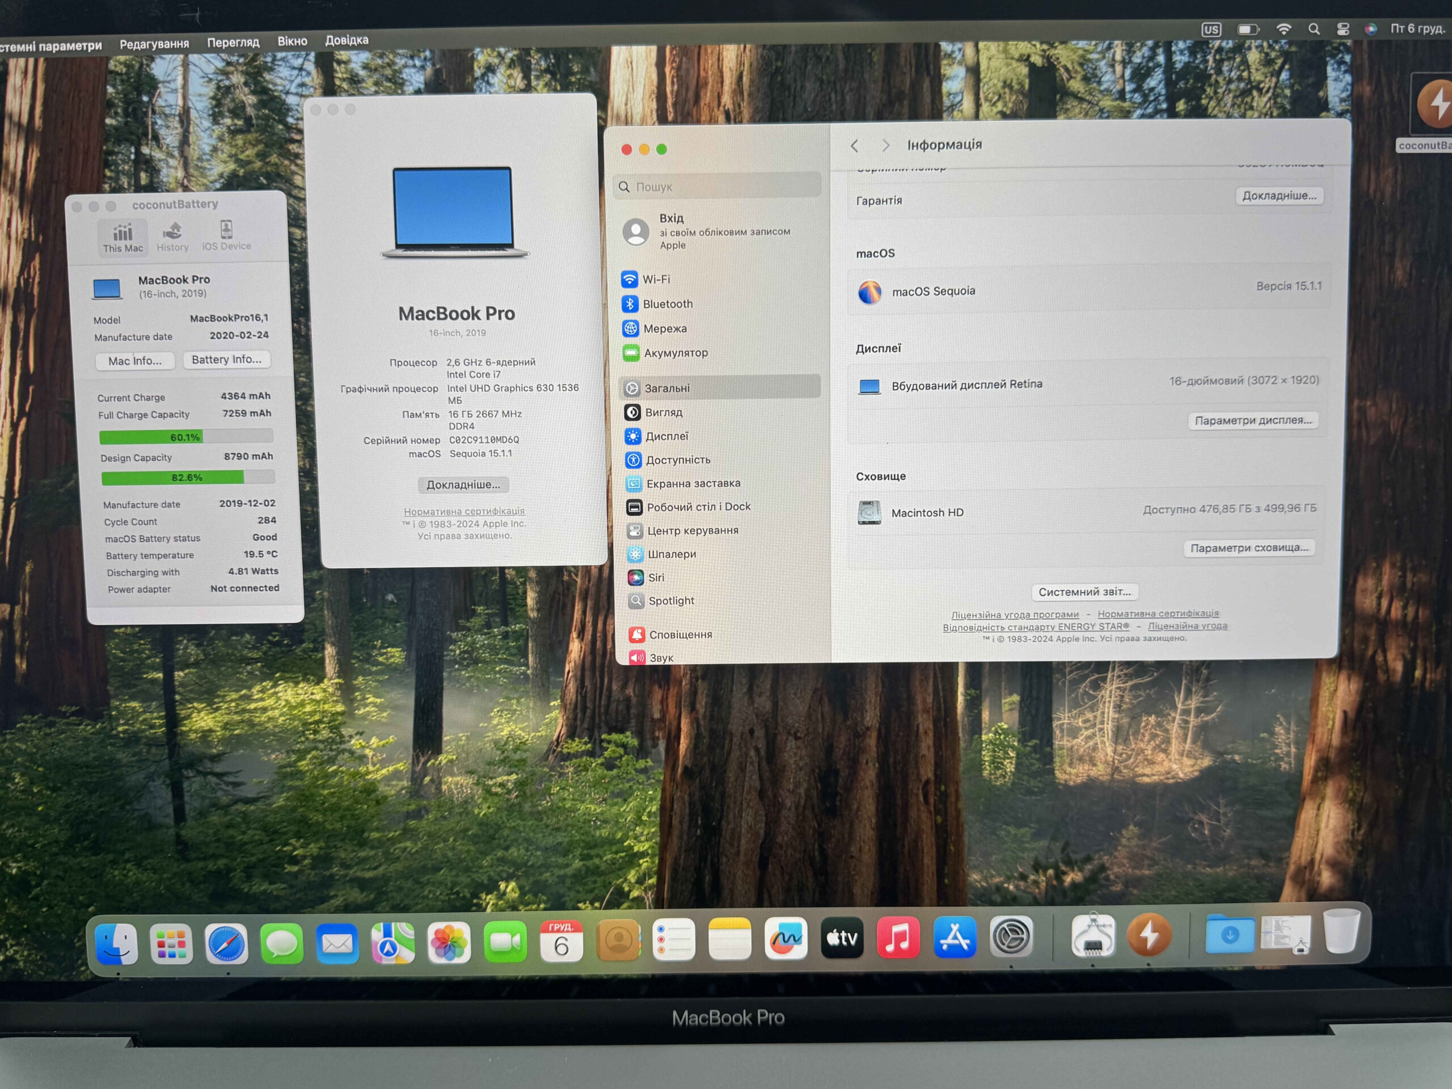Select Доступність in Settings sidebar
Screen dimensions: 1452x1089
[720, 459]
